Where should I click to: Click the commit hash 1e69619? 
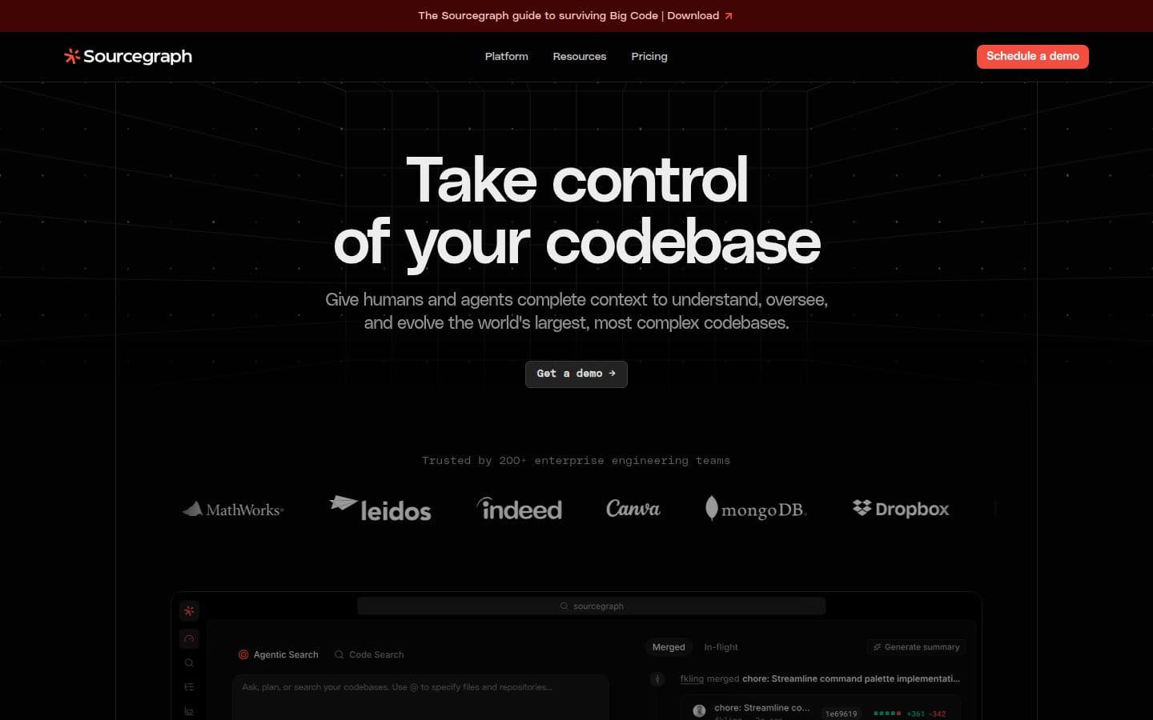coord(841,714)
